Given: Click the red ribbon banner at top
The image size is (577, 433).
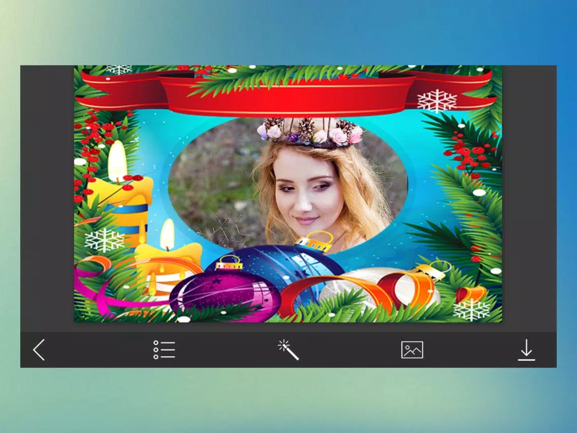Looking at the screenshot, I should tap(287, 94).
